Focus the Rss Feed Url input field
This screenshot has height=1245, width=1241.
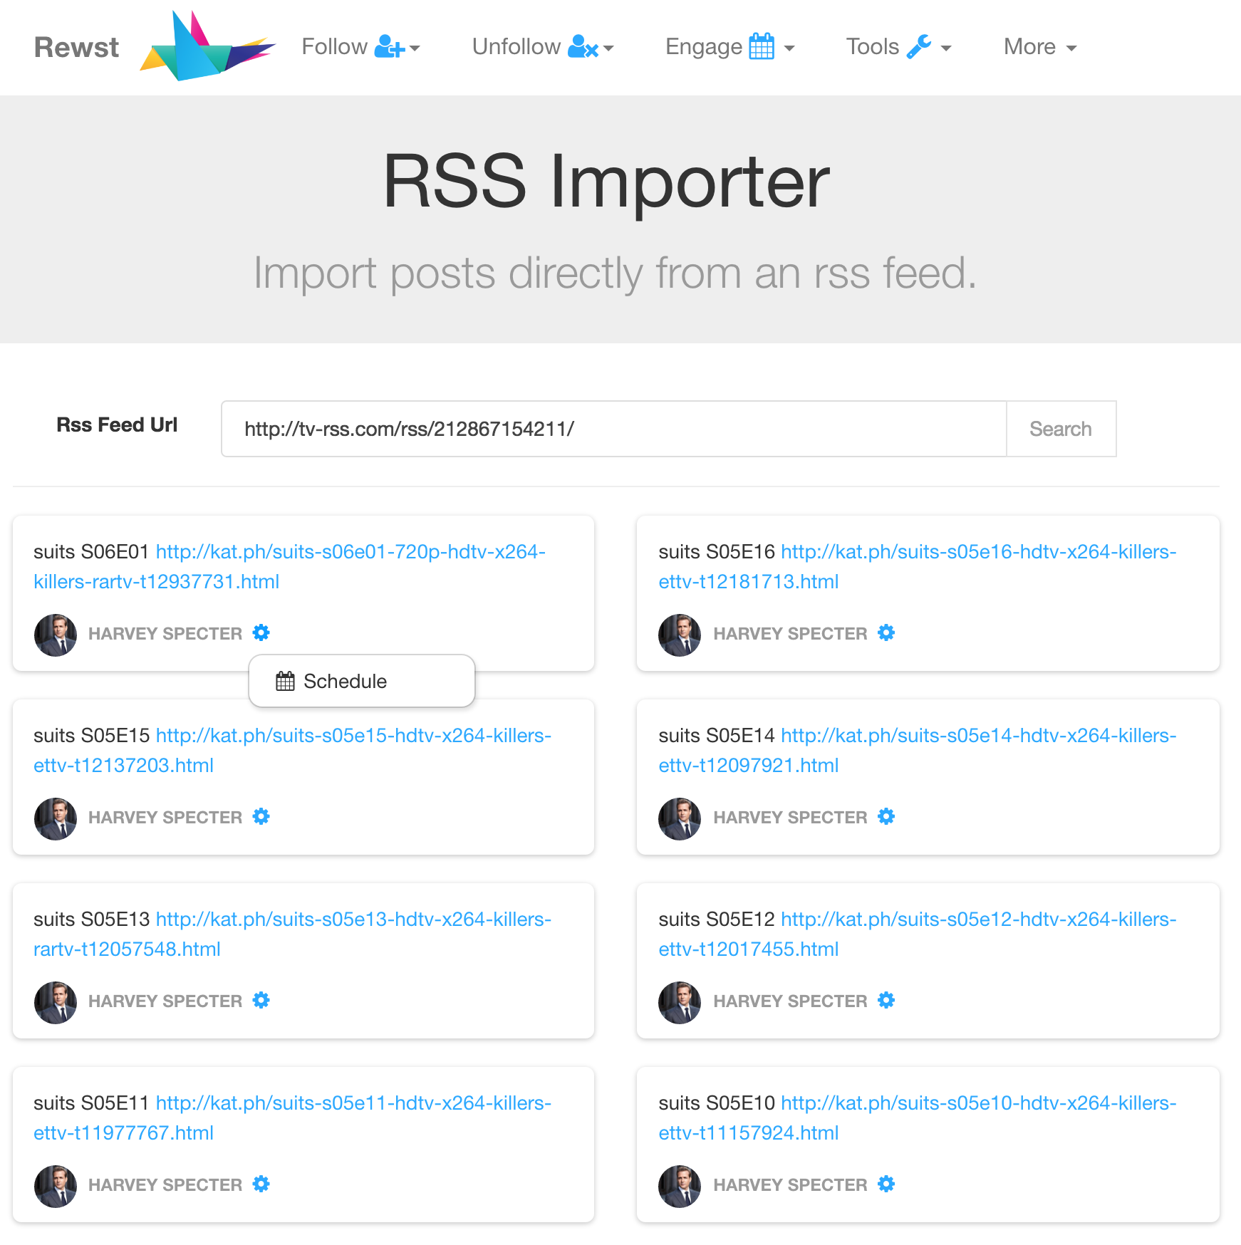(614, 429)
